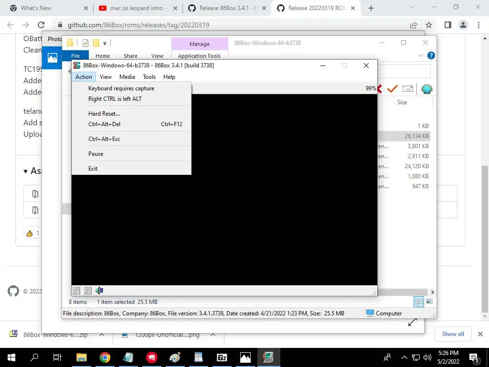Open Windows Start menu
The image size is (489, 367).
11,357
